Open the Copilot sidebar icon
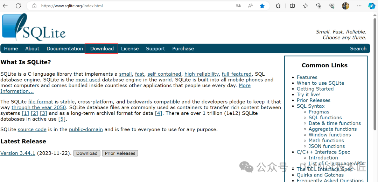The image size is (378, 182). [x=372, y=6]
